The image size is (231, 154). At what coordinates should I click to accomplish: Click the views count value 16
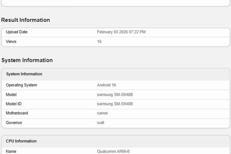[x=99, y=41]
